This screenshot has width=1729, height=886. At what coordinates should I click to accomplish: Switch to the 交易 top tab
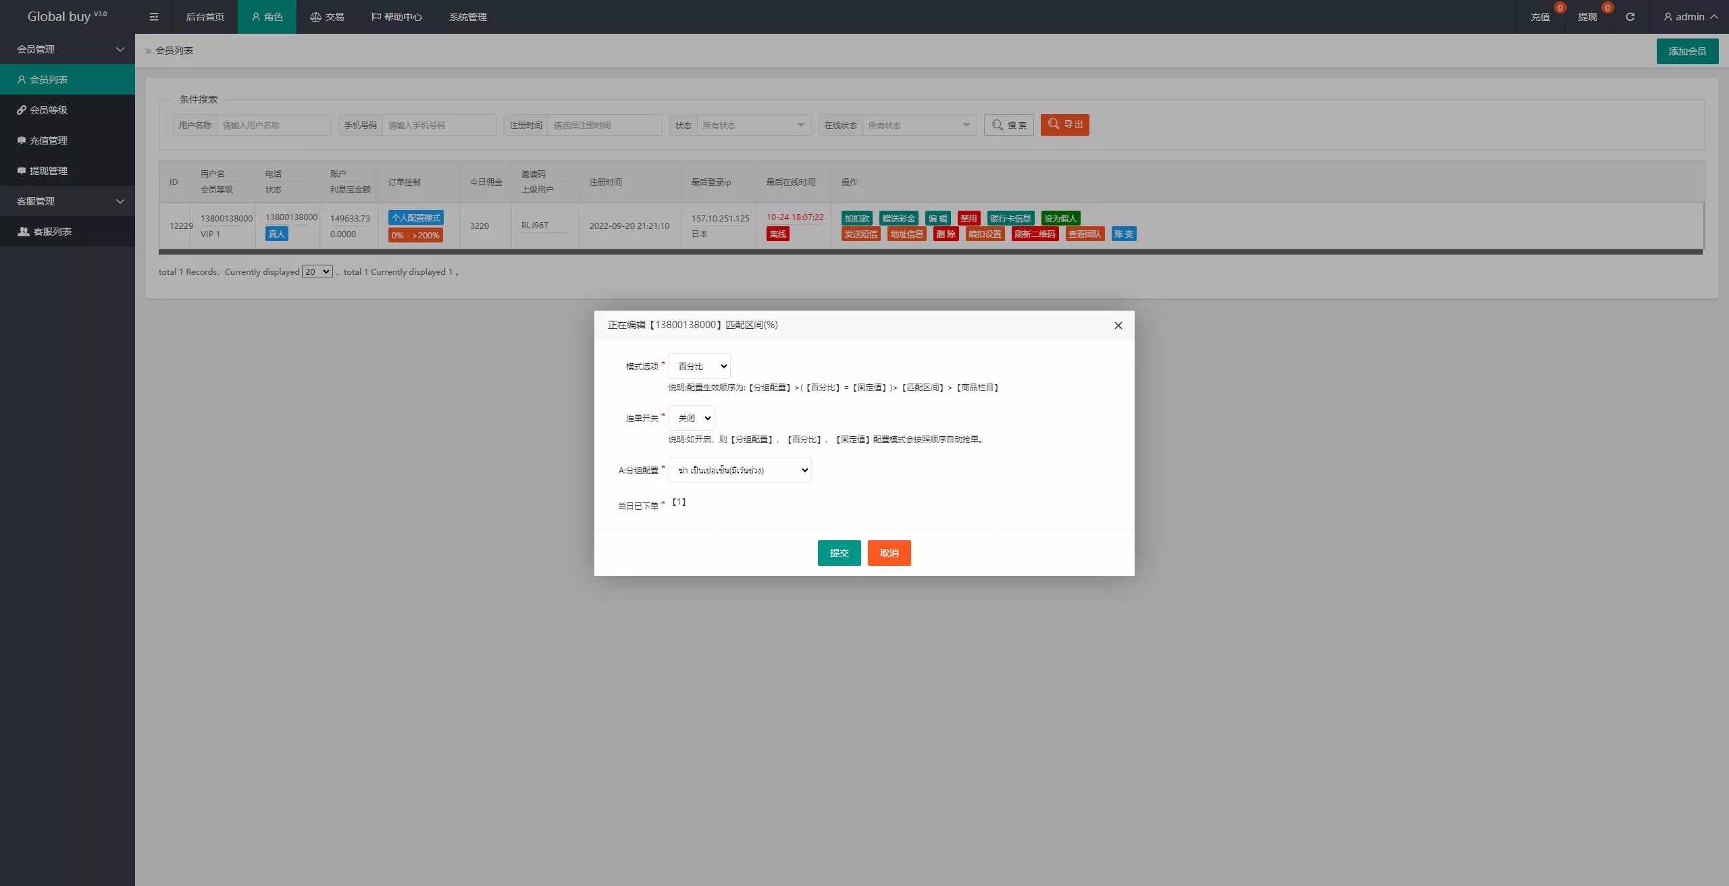point(327,17)
